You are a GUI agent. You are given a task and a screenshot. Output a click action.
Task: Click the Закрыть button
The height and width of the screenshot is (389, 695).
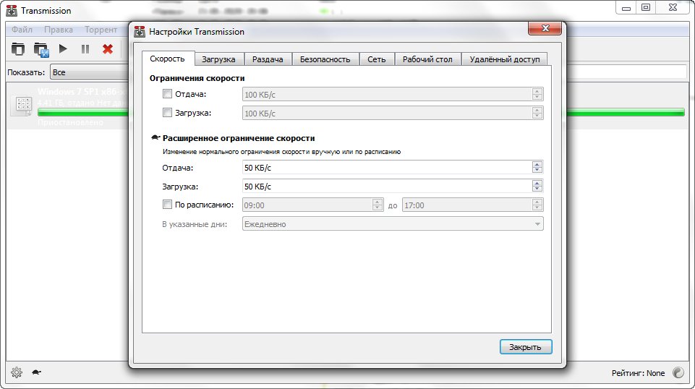[526, 347]
